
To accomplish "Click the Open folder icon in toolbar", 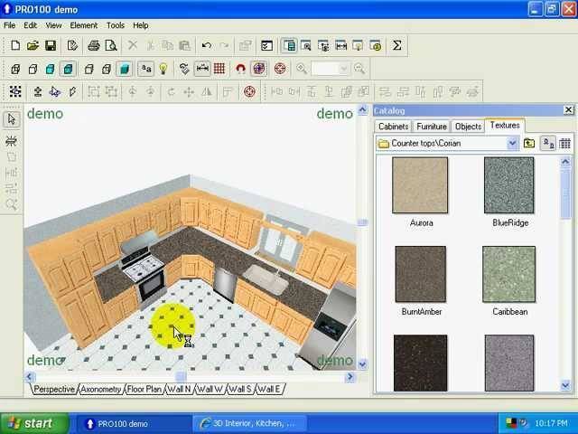I will pyautogui.click(x=33, y=46).
